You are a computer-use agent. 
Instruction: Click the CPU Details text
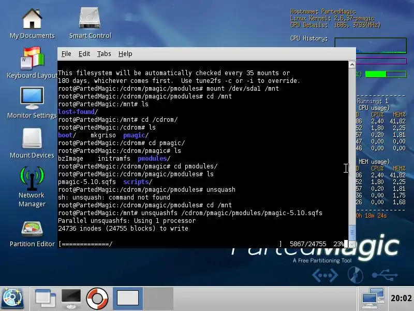click(x=335, y=25)
